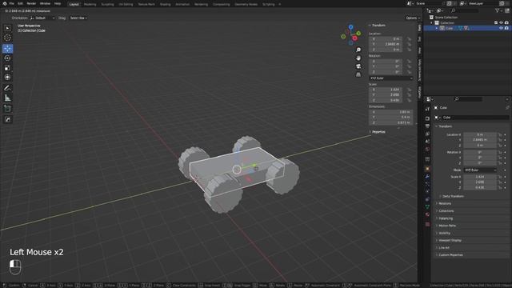Open Select Box drag dropdown
This screenshot has width=512, height=288.
(x=78, y=18)
